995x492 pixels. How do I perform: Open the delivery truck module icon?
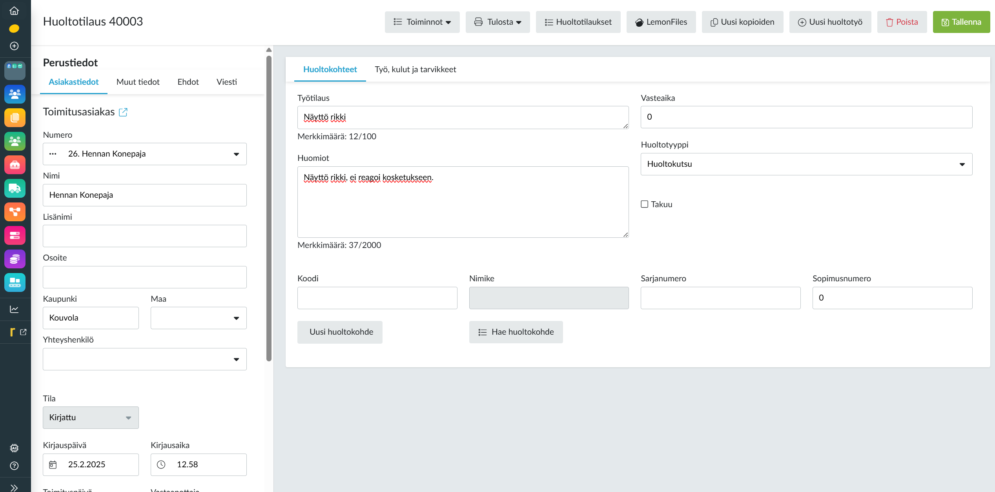(15, 188)
